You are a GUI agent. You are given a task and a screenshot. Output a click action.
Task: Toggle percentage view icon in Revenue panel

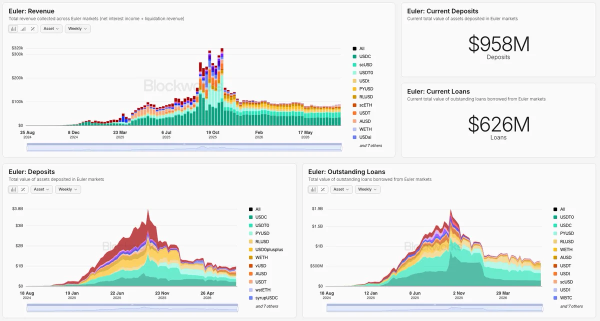[32, 29]
